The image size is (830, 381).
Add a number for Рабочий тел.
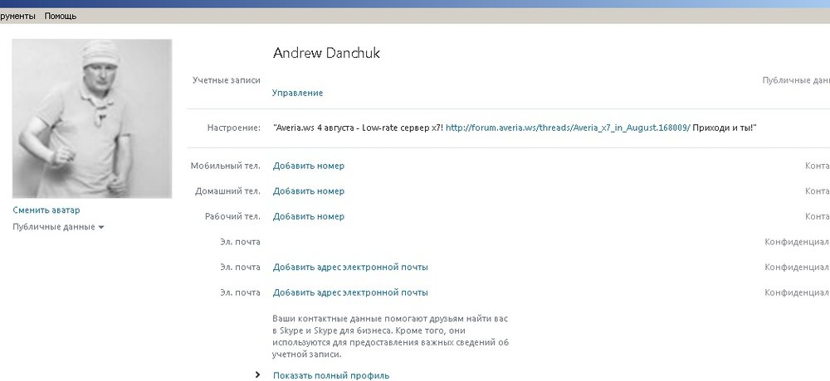(308, 216)
